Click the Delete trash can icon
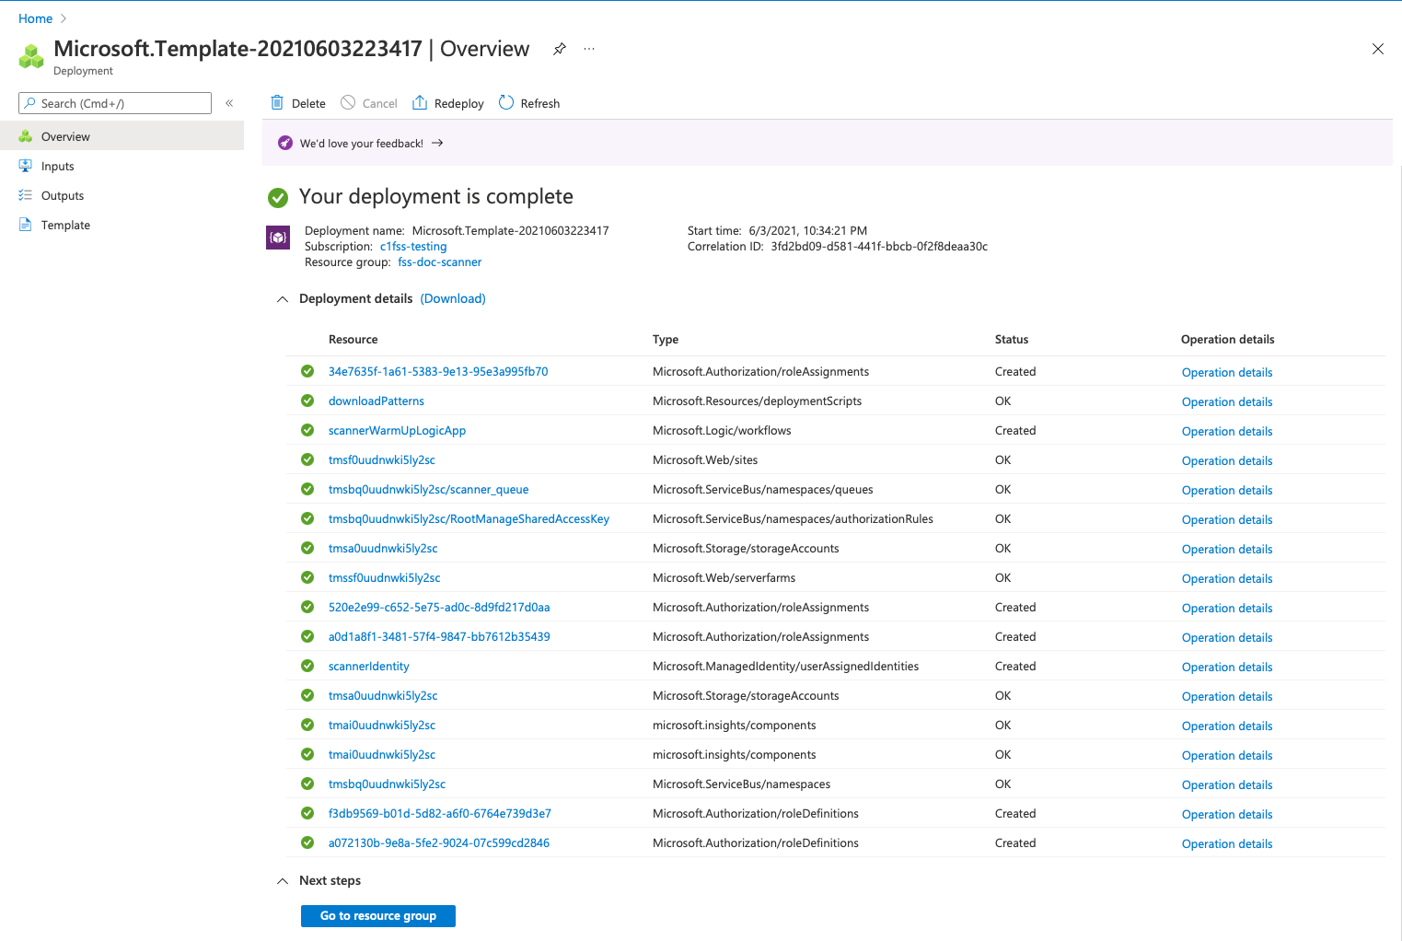This screenshot has width=1402, height=941. (x=277, y=103)
